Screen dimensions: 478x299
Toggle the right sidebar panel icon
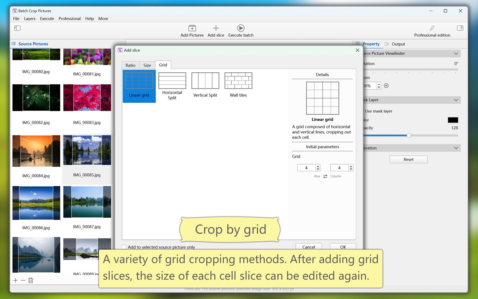(460, 28)
